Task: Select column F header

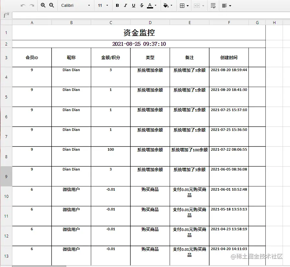Action: tap(229, 23)
